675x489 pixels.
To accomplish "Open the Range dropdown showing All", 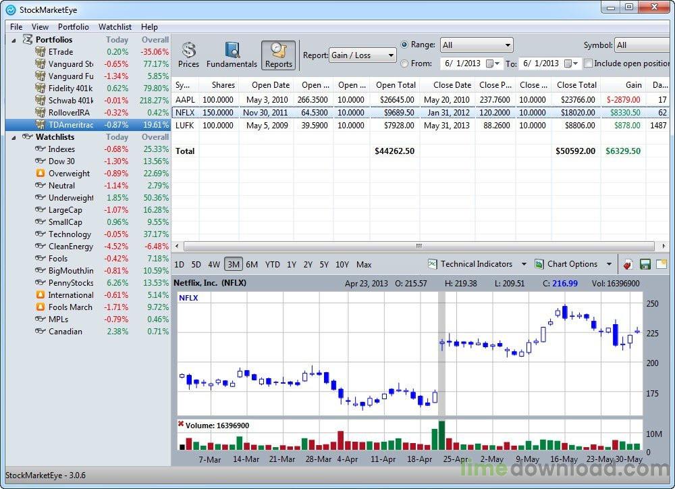I will coord(476,45).
